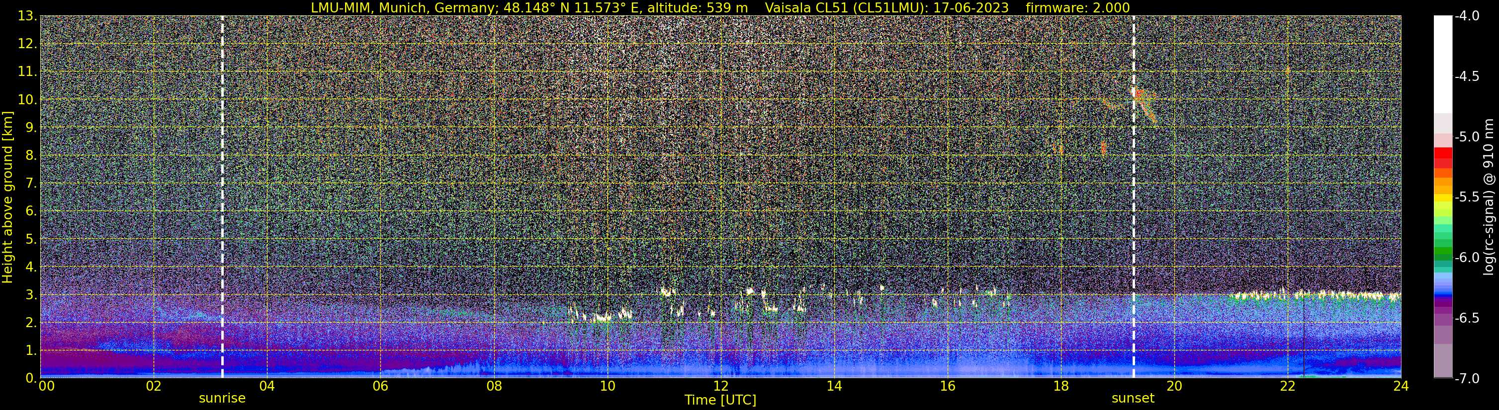The image size is (1499, 410).
Task: Click the '6.' height axis tick label
Action: (31, 211)
